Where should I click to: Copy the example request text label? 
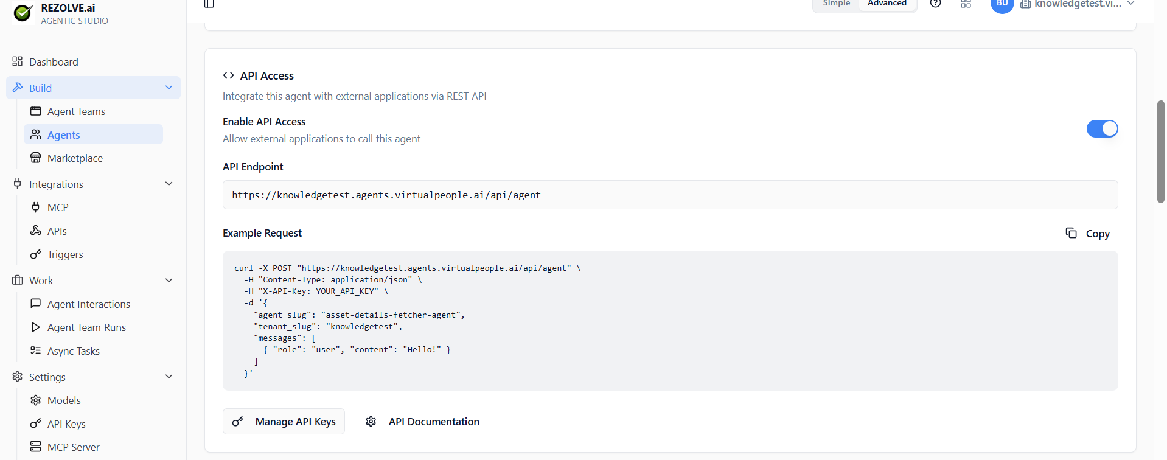pos(1098,234)
